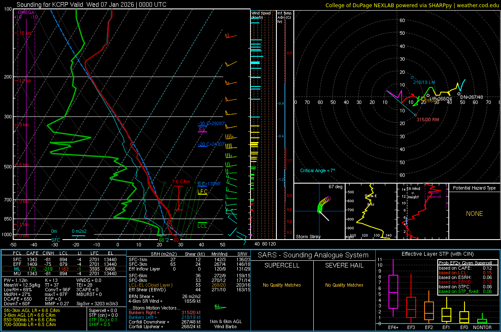Select the EFF parcel row

pyautogui.click(x=64, y=264)
